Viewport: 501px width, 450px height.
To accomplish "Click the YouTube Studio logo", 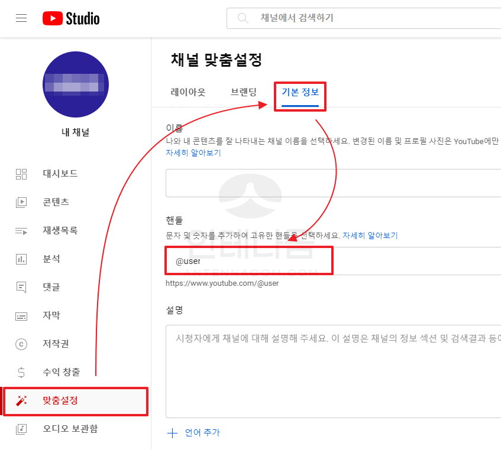I will pos(71,18).
